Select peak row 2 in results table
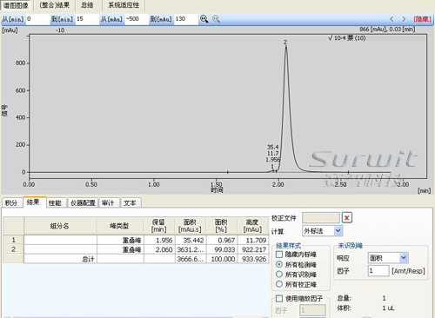Screen dimensions: 435x318 pyautogui.click(x=137, y=249)
